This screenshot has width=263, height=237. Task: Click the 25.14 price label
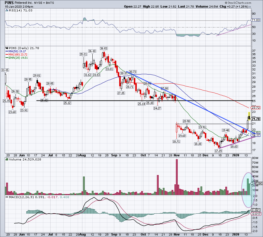coord(141,104)
